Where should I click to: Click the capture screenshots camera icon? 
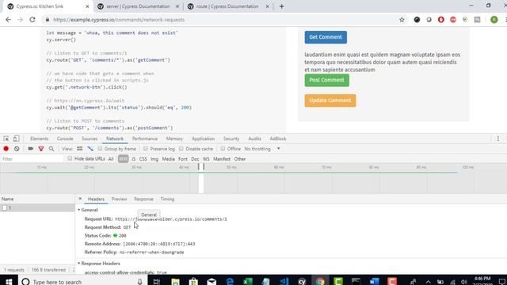pyautogui.click(x=31, y=149)
